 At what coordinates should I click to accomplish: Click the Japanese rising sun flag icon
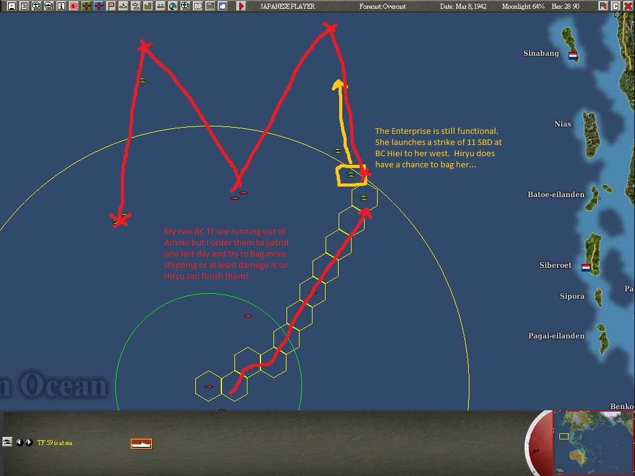coord(74,6)
